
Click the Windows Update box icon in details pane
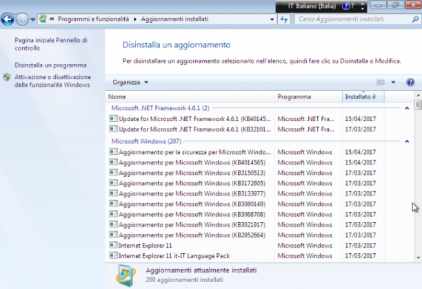pos(126,275)
